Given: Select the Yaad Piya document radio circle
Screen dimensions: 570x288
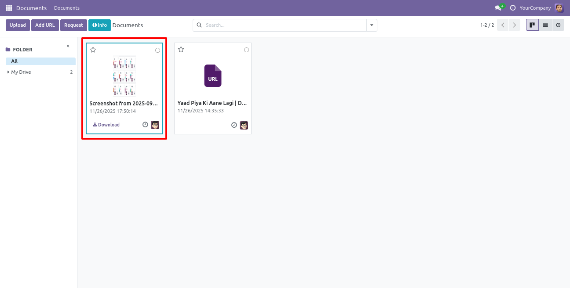Looking at the screenshot, I should coord(246,50).
